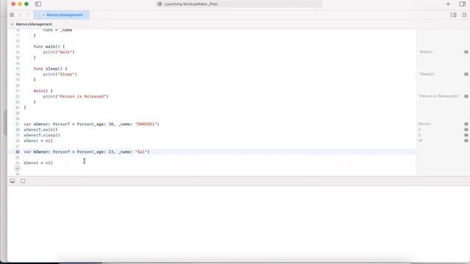The height and width of the screenshot is (264, 470).
Task: Click the square stop button in bottom bar
Action: (x=23, y=181)
